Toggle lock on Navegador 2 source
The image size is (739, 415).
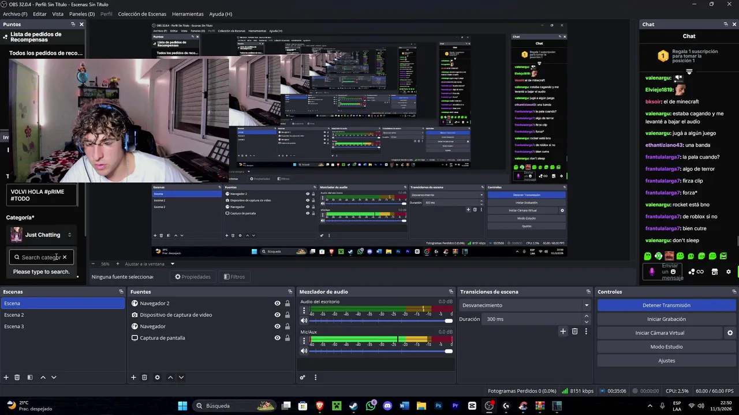click(x=287, y=303)
